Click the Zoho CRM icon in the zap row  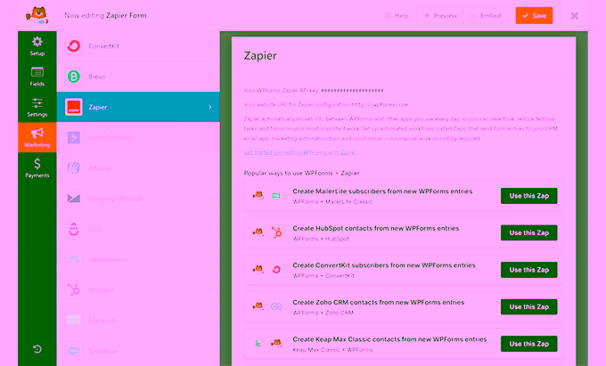(276, 306)
